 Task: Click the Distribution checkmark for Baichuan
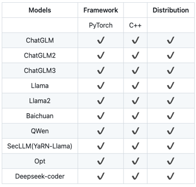171,116
